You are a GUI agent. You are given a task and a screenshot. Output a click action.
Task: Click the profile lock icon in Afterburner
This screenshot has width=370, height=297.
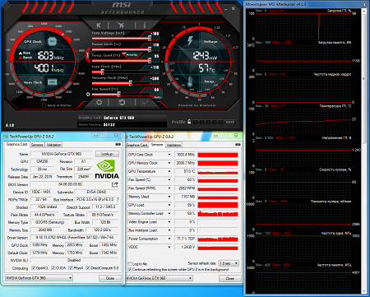[x=189, y=122]
